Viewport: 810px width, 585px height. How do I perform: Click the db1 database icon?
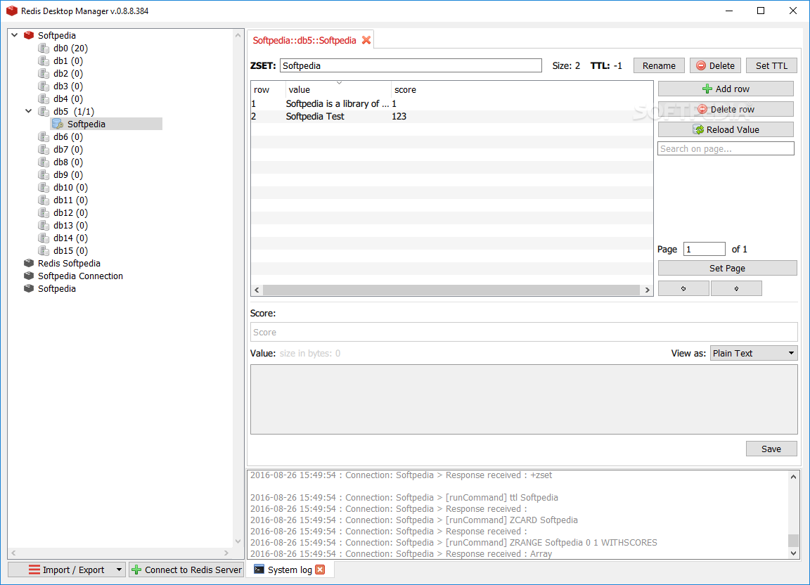[44, 60]
